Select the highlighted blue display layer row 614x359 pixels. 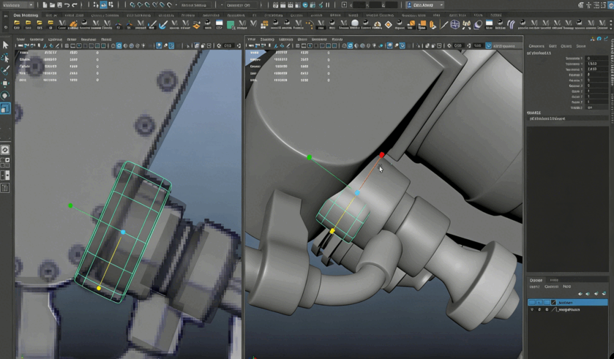[578, 302]
